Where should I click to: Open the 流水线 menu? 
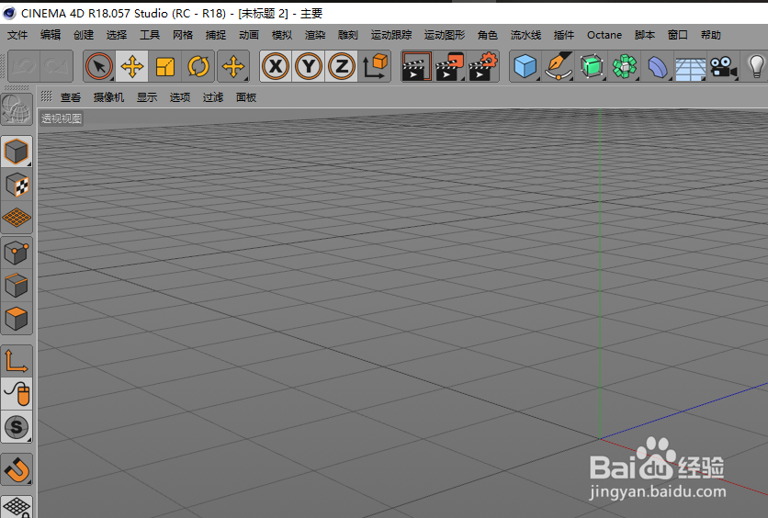(525, 35)
